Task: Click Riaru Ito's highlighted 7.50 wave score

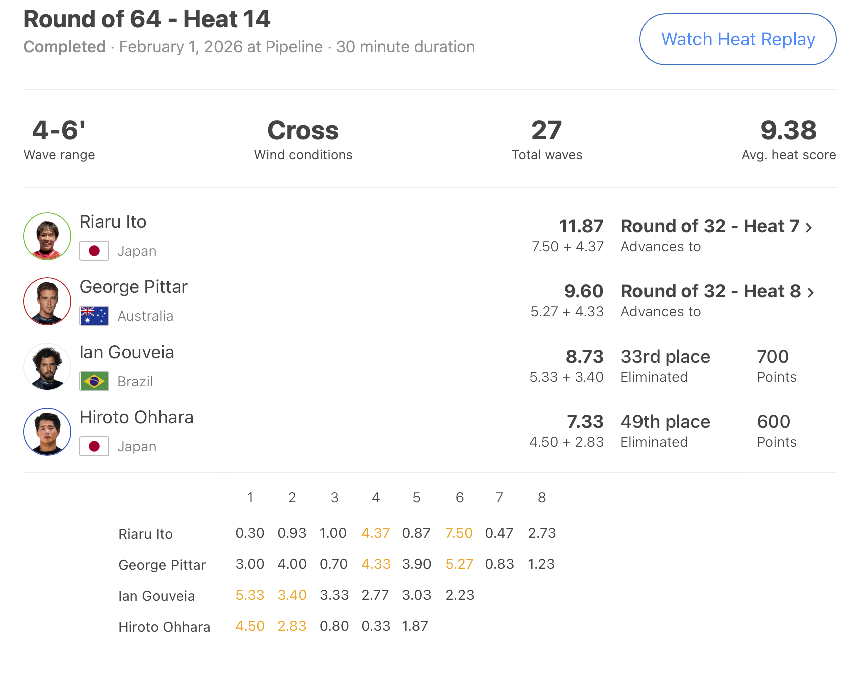Action: pyautogui.click(x=459, y=533)
